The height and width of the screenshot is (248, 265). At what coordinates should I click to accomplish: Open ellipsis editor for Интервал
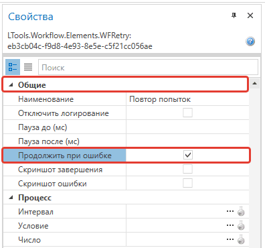coord(230,211)
